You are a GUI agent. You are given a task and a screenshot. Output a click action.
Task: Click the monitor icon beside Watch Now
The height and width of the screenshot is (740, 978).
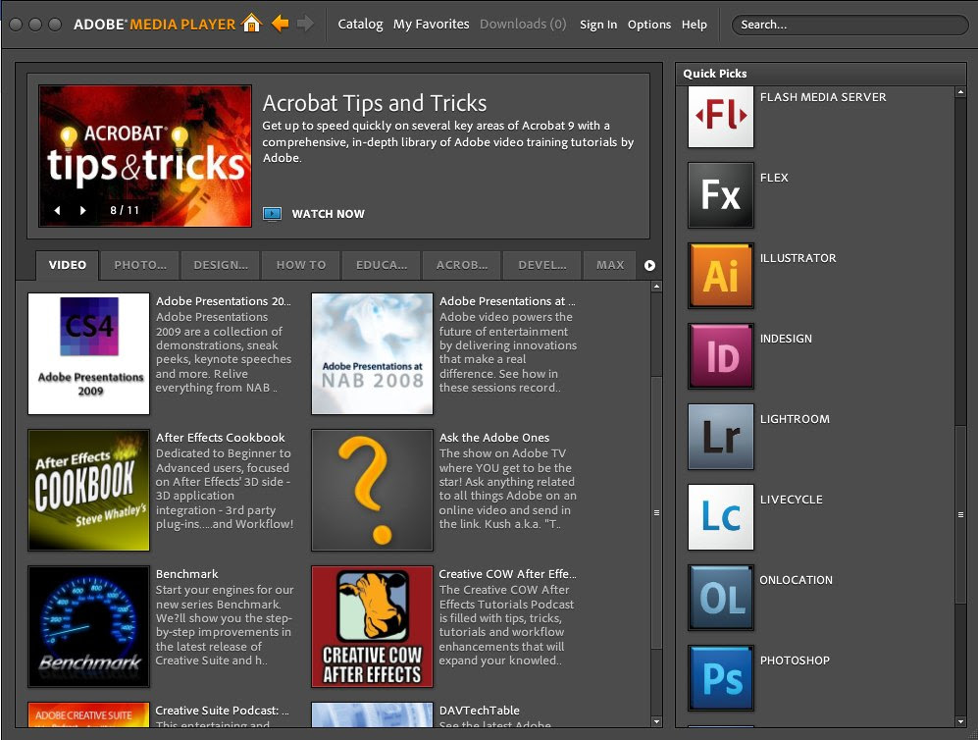pos(272,214)
